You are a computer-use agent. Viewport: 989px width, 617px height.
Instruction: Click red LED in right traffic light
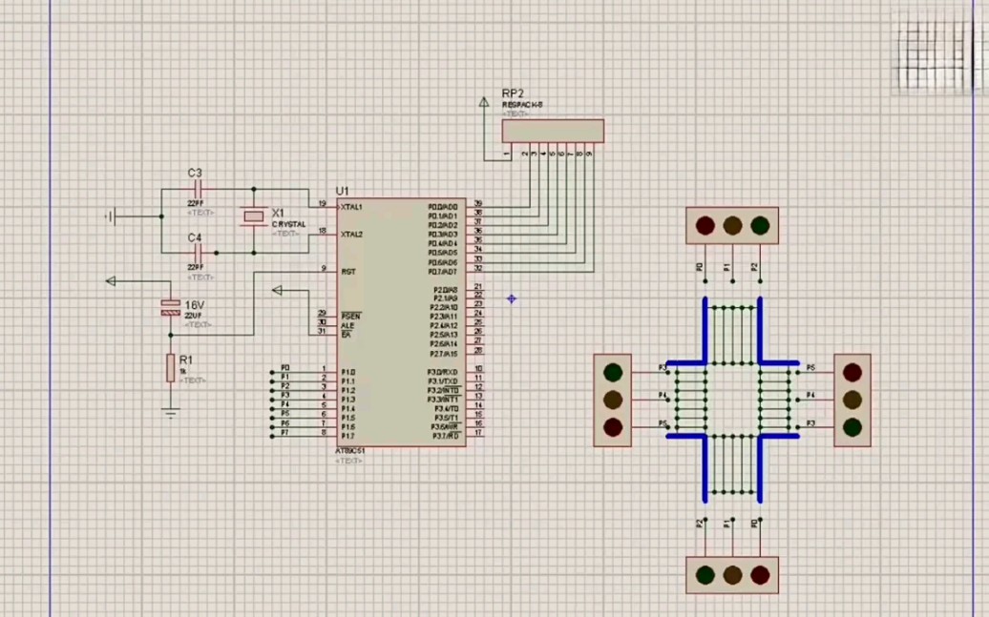(852, 373)
